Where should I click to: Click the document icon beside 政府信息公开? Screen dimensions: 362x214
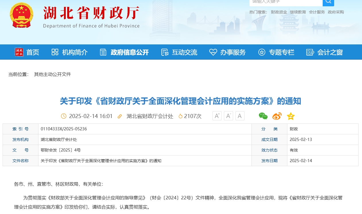pos(103,52)
